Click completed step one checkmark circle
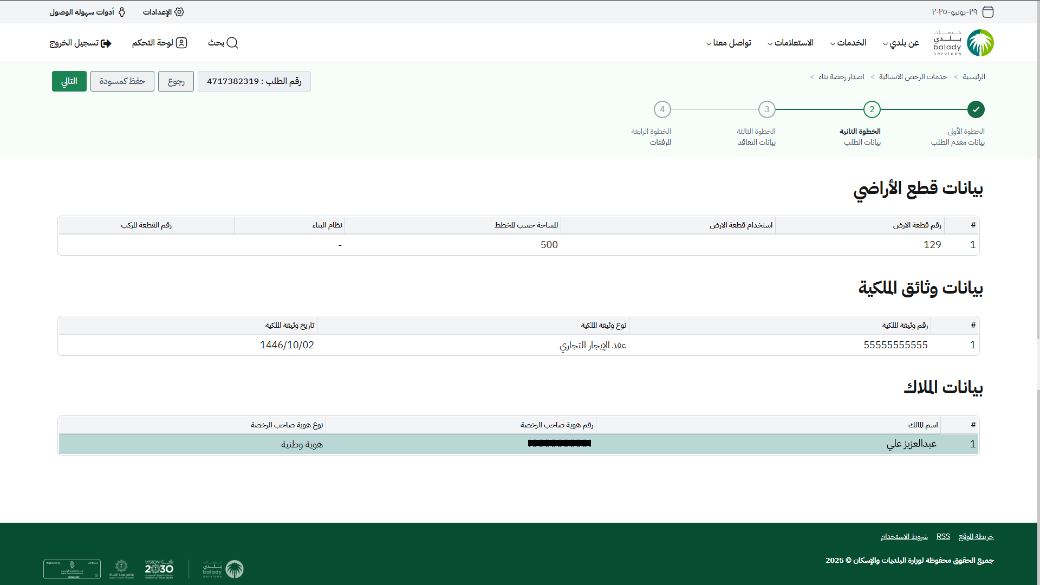The width and height of the screenshot is (1040, 585). pos(976,109)
